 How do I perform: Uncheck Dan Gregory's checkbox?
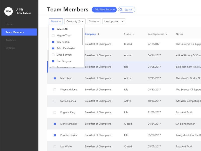53,61
